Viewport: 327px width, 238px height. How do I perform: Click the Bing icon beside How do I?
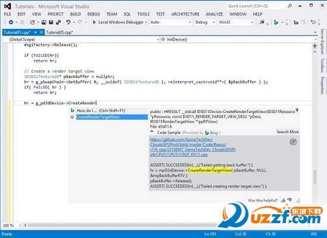pos(73,111)
